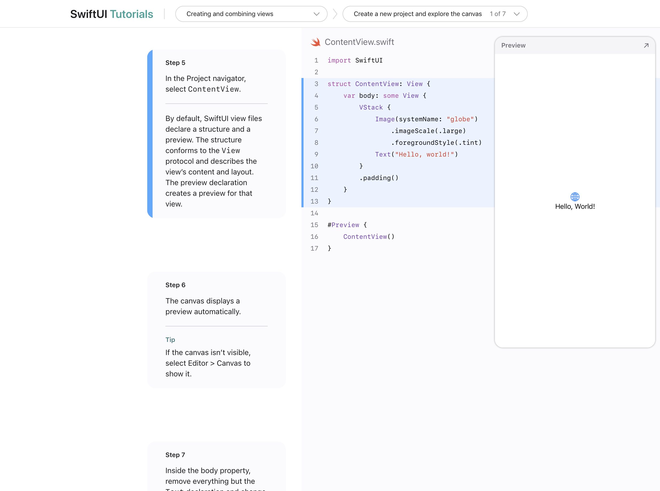Click the 1 of 7 chevron arrow
Image resolution: width=660 pixels, height=491 pixels.
pos(517,14)
